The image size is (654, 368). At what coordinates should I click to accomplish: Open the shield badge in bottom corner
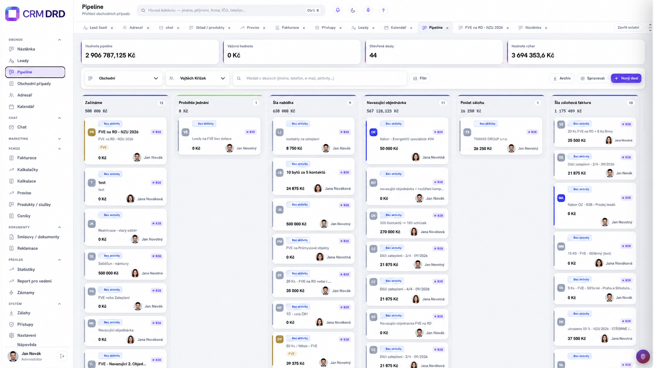pyautogui.click(x=643, y=356)
